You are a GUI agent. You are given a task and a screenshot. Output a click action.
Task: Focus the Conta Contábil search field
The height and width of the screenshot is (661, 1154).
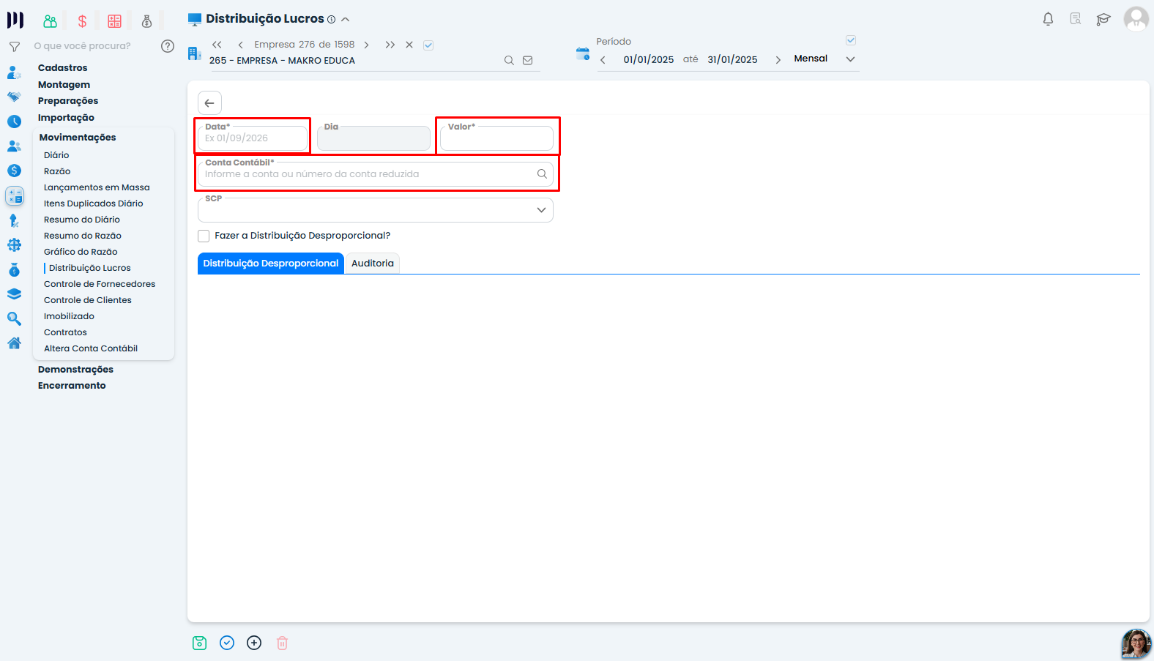[x=376, y=174]
